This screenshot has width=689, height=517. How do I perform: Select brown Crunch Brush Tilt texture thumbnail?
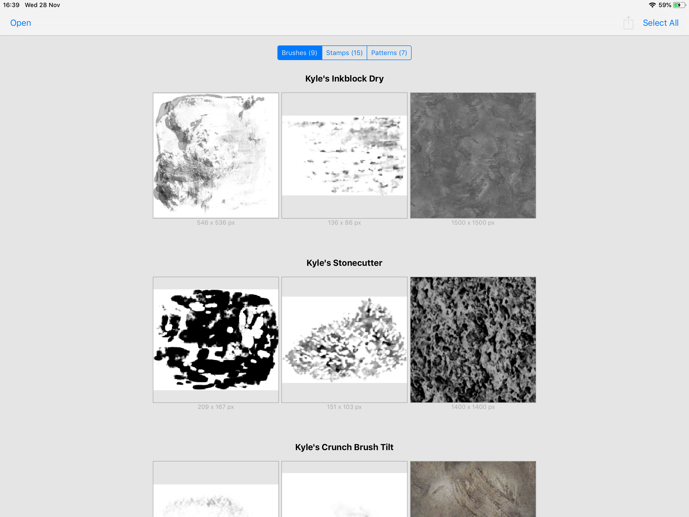coord(473,489)
